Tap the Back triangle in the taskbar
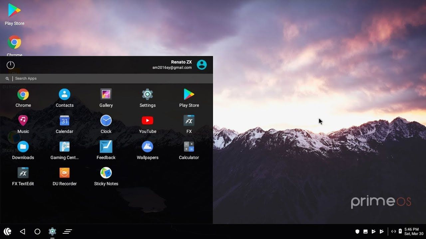Image resolution: width=426 pixels, height=239 pixels. 22,231
